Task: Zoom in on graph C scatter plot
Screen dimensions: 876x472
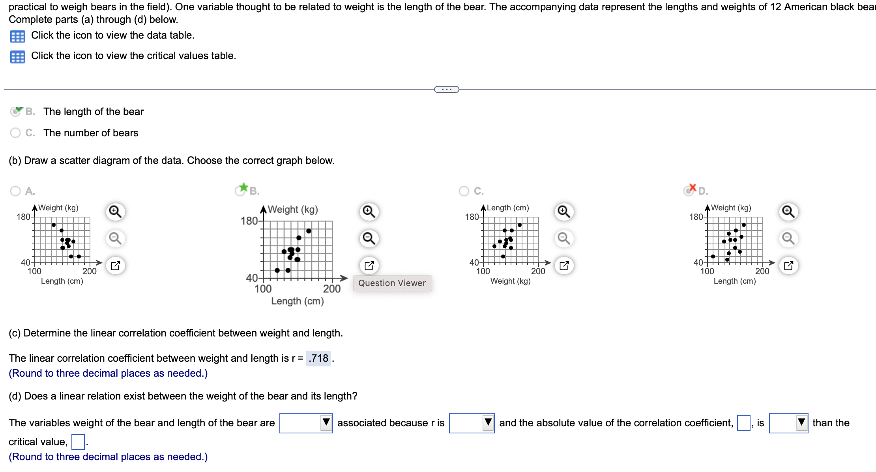Action: coord(564,212)
